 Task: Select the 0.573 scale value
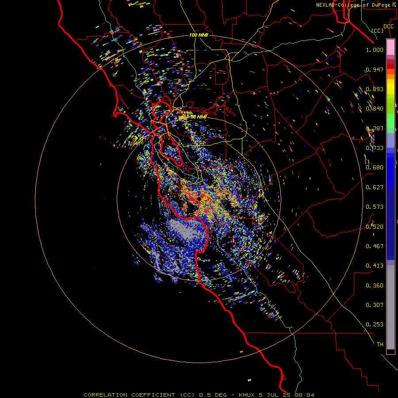[x=375, y=207]
